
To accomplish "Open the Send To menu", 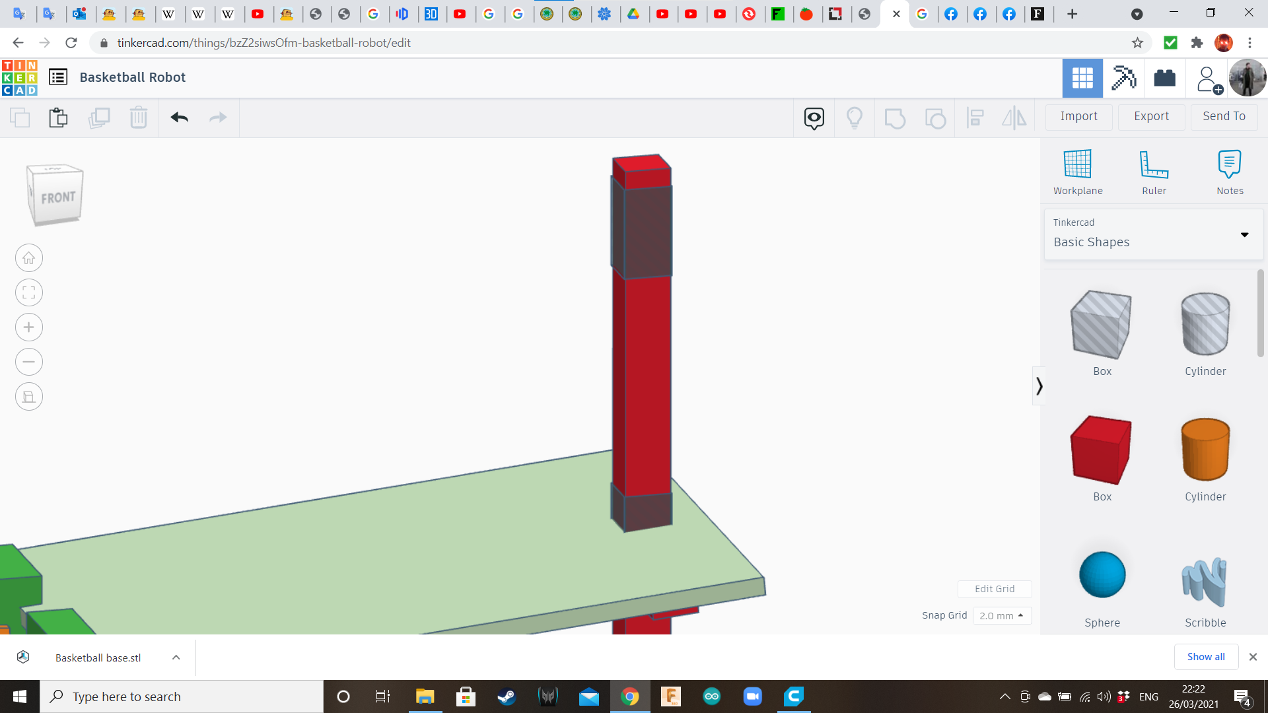I will click(1224, 116).
